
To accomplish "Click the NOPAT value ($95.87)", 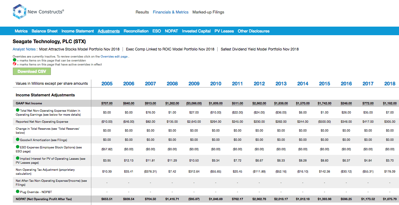I will point(194,199).
